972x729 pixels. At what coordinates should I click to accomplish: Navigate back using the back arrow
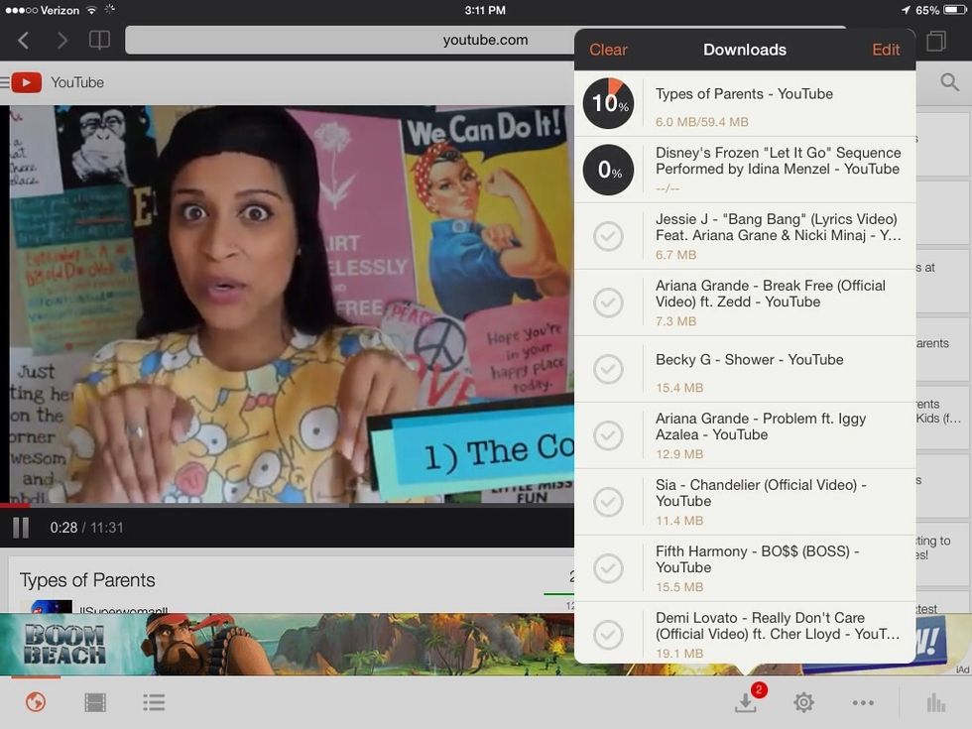point(22,40)
